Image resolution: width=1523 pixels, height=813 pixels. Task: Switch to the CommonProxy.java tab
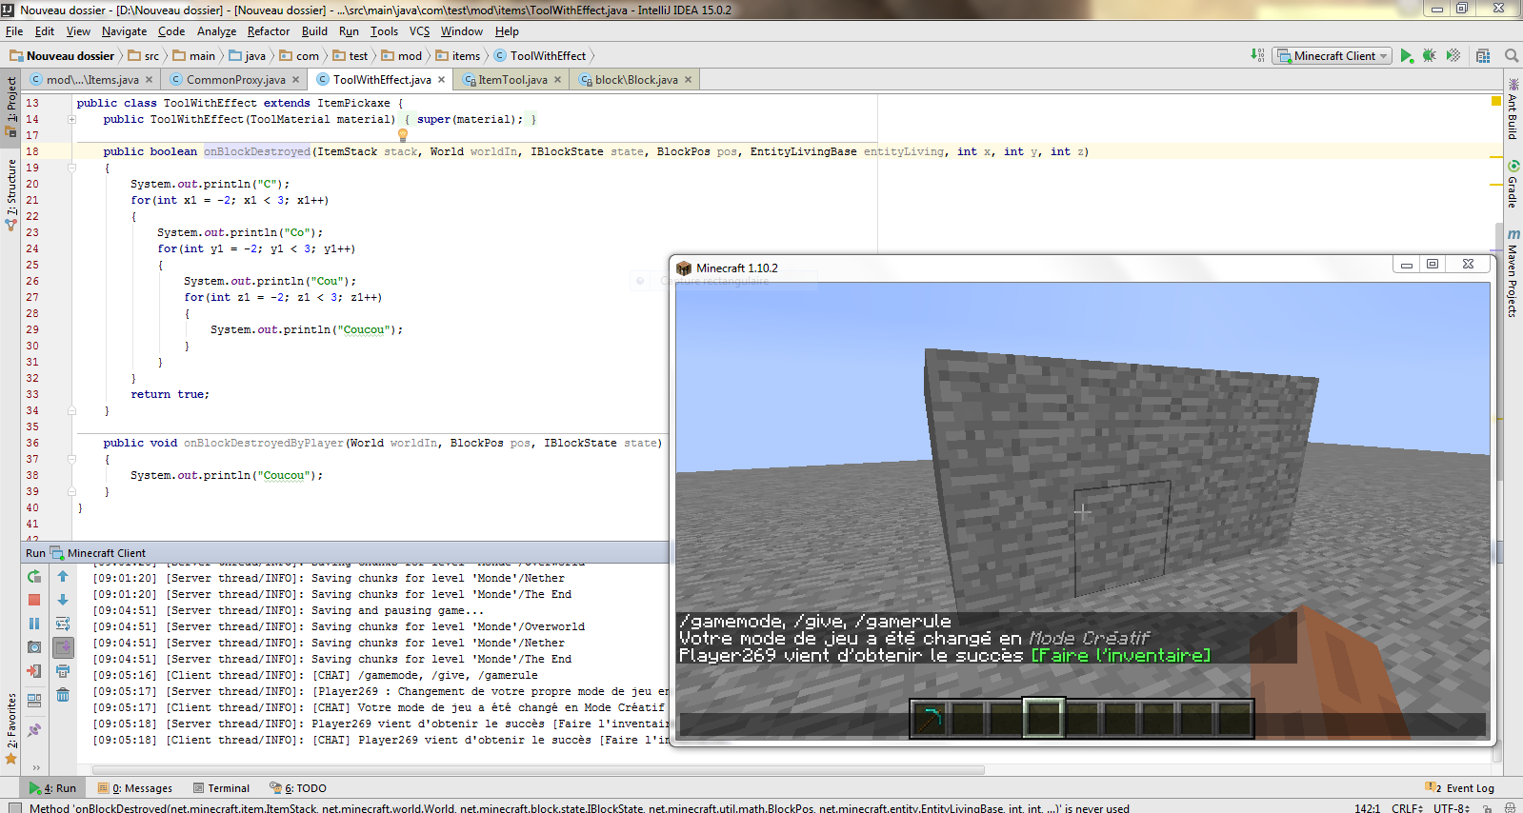(235, 80)
